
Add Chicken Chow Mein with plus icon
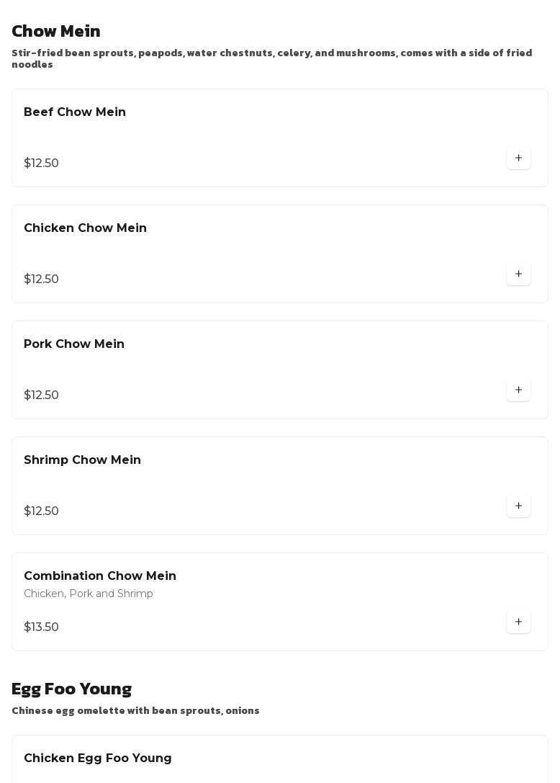coord(518,274)
